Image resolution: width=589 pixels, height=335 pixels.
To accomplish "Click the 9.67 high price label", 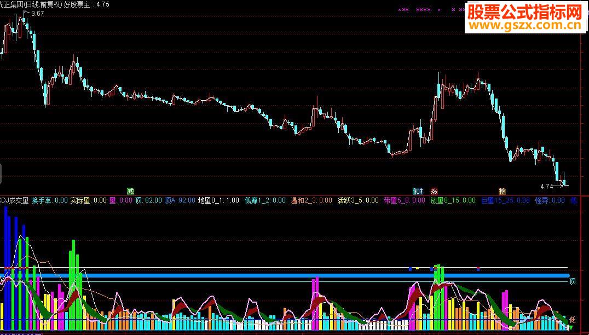I will tap(37, 14).
